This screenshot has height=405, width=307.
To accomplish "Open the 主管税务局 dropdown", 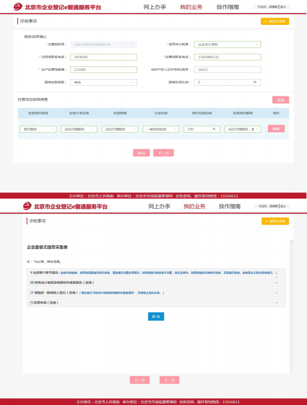I will point(103,44).
